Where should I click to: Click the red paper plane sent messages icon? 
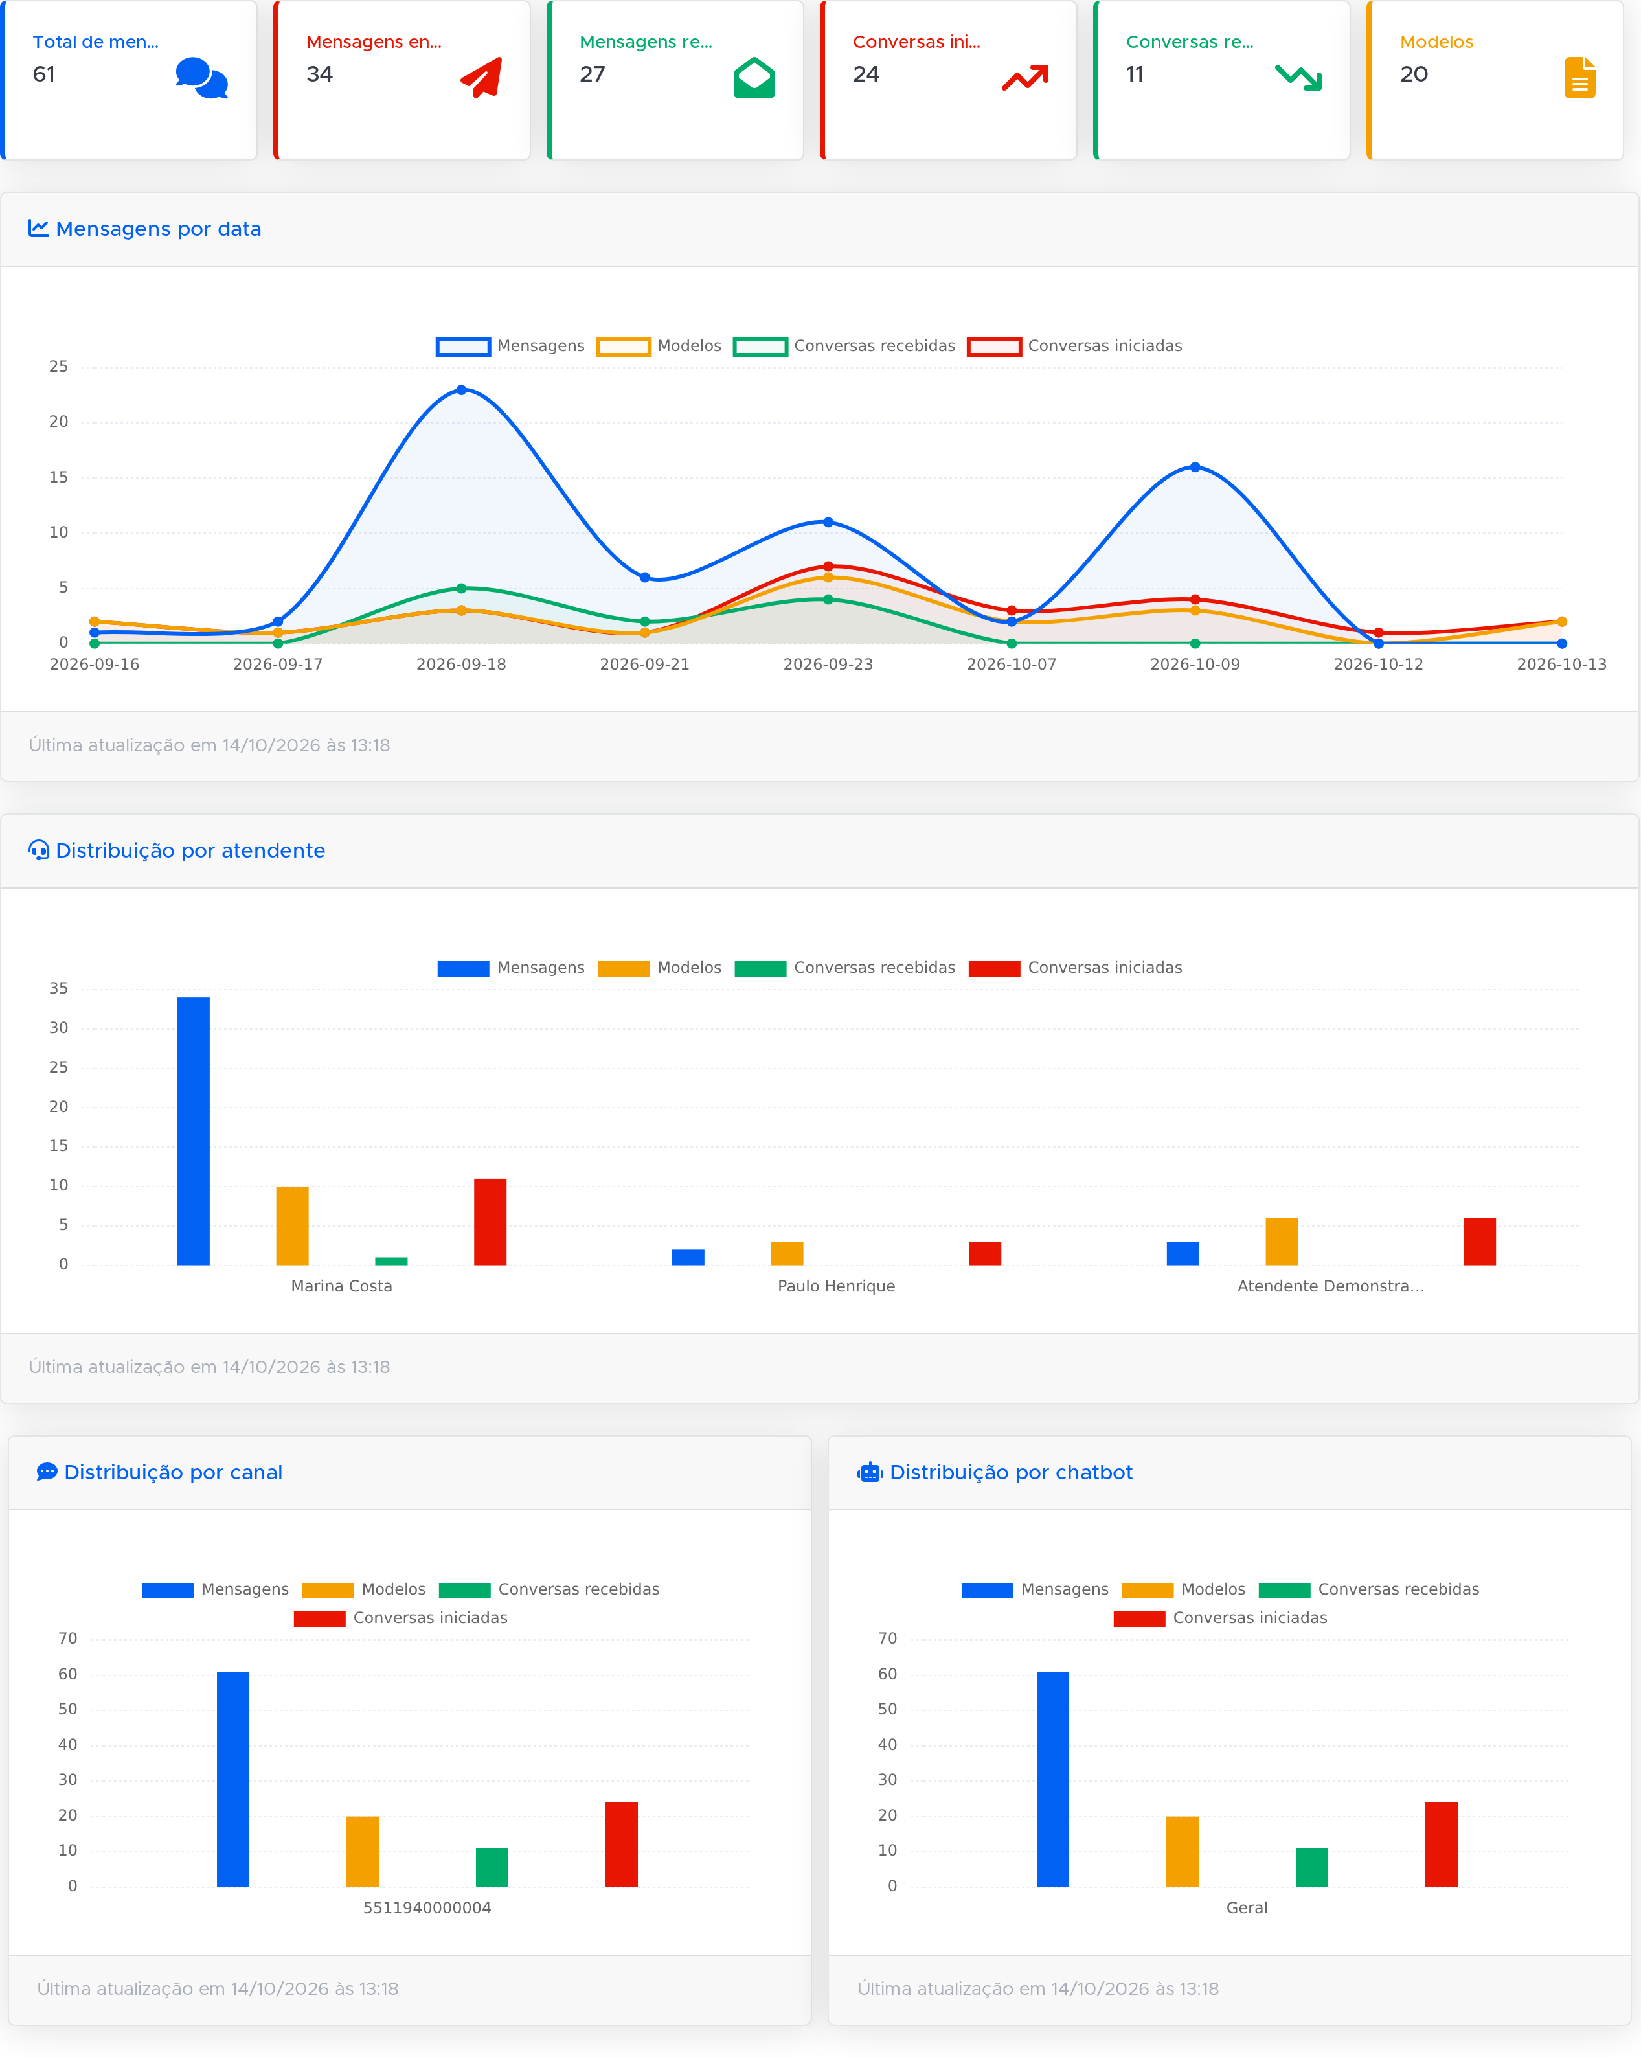tap(482, 78)
